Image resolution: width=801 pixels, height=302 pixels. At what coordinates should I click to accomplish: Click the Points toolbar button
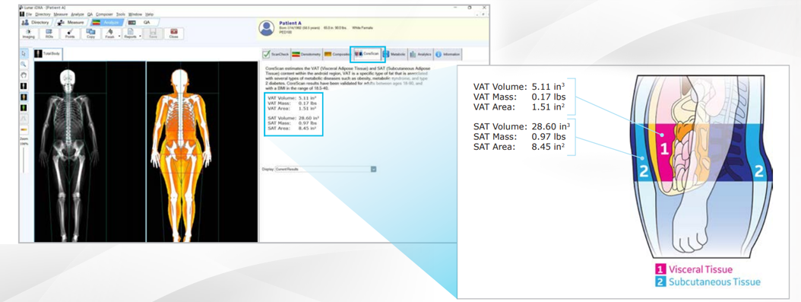pyautogui.click(x=70, y=33)
